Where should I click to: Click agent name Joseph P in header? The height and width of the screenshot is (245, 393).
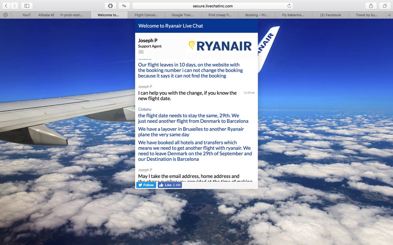pos(148,41)
